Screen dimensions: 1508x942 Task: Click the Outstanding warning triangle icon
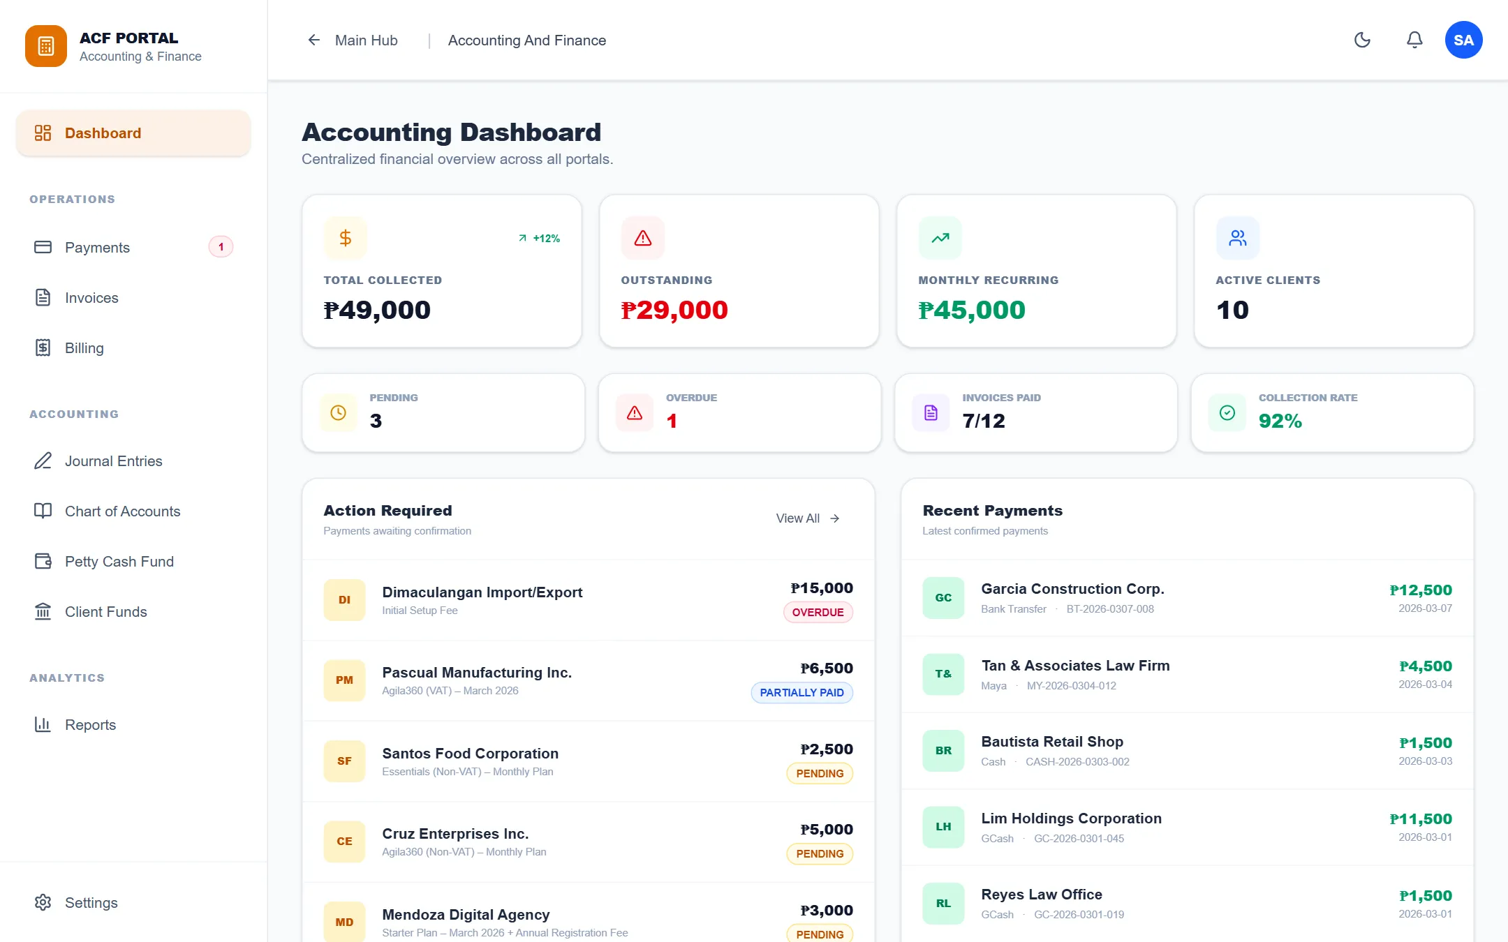point(642,238)
